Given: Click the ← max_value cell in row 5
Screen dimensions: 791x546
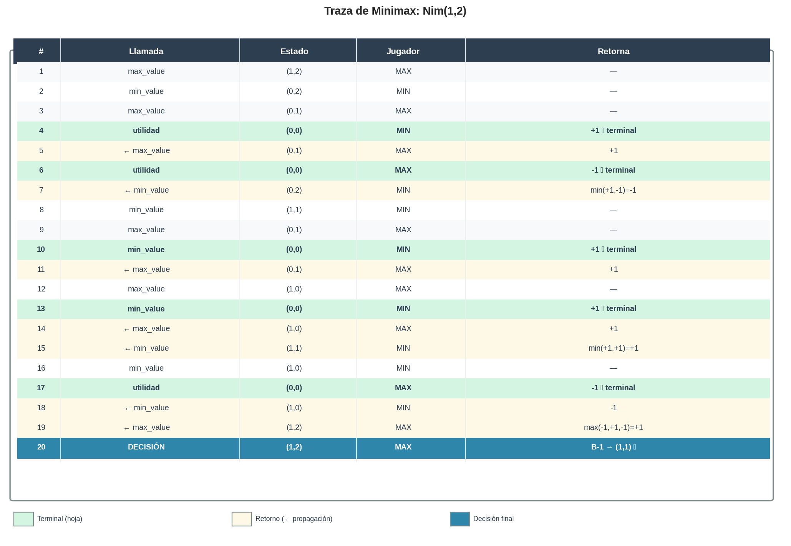Looking at the screenshot, I should coord(146,150).
